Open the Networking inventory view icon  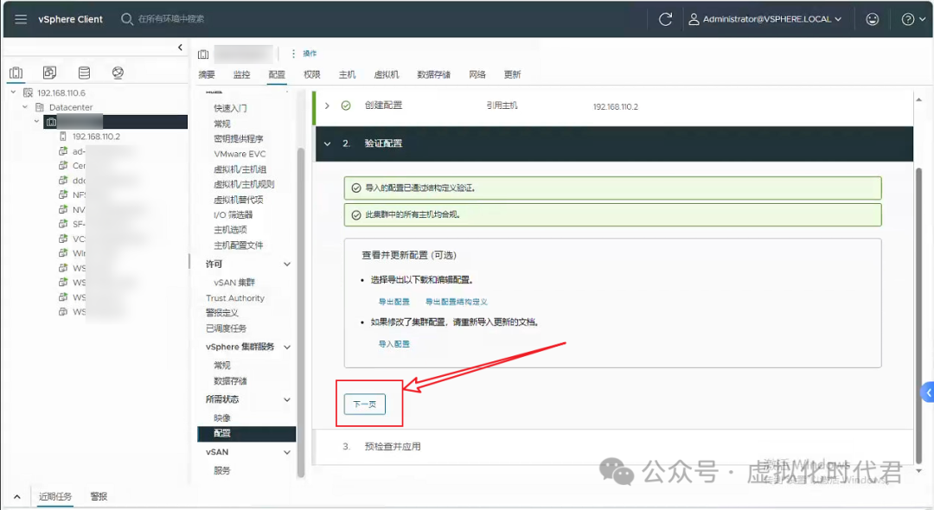click(x=118, y=73)
